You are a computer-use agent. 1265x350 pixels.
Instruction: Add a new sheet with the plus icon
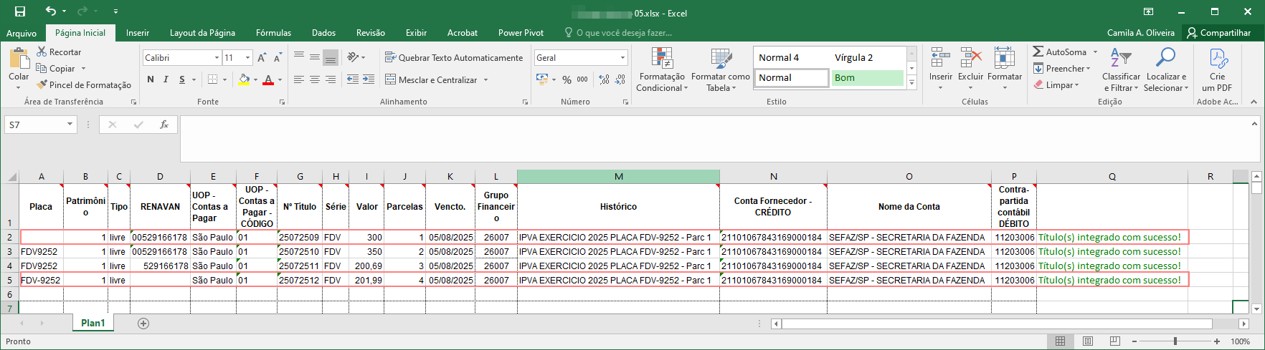(x=143, y=324)
